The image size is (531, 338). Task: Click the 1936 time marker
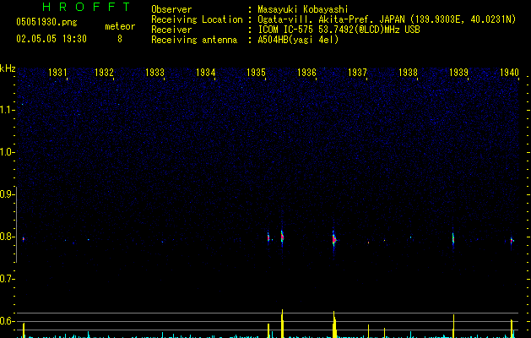[306, 72]
